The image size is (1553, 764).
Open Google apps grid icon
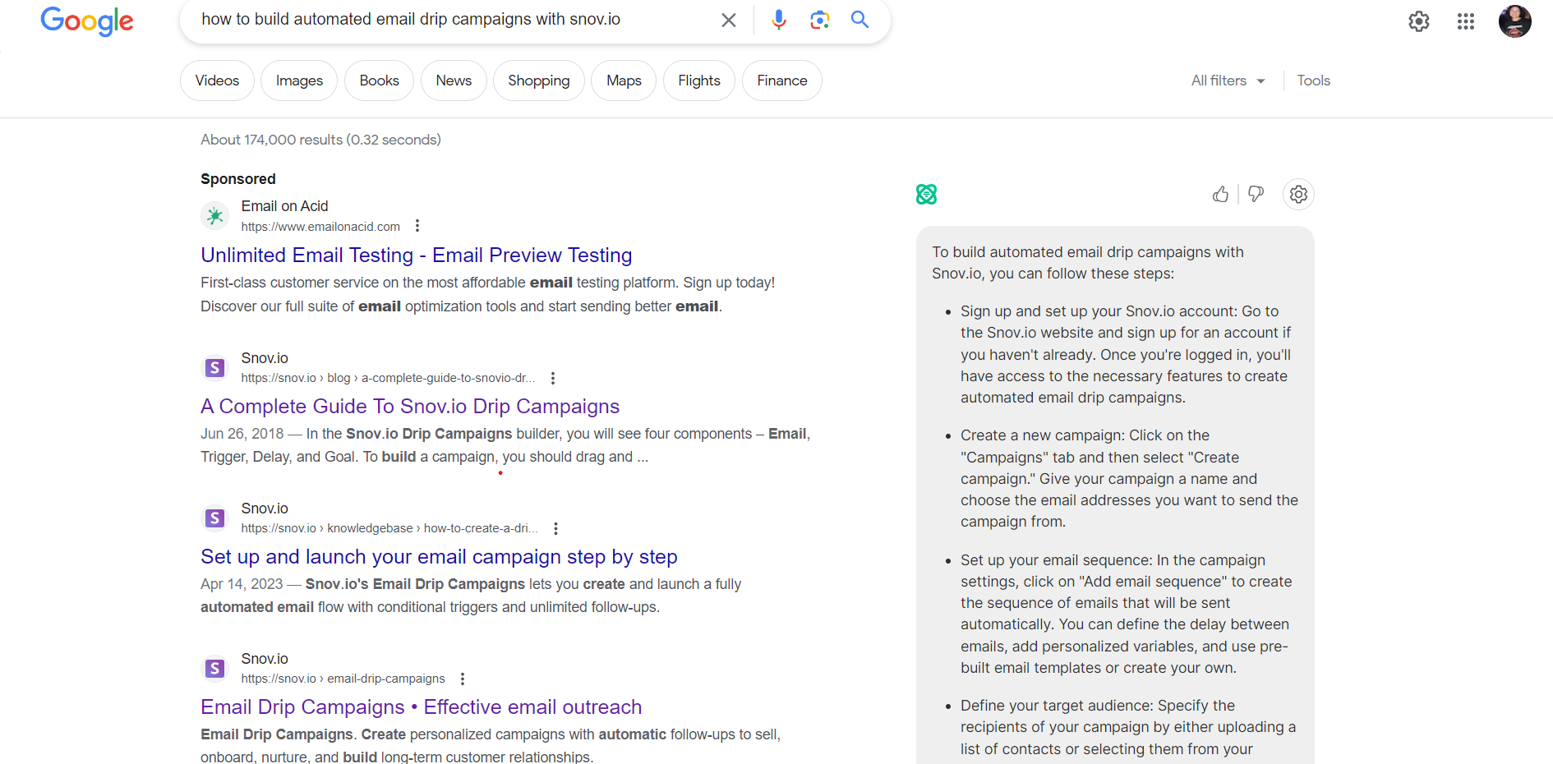click(1466, 21)
